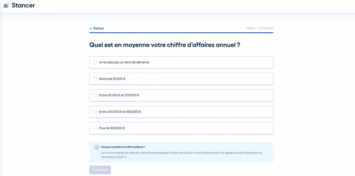Pick the 'Entre 200 000 € et 900 000 €' radio
The width and height of the screenshot is (355, 176).
pyautogui.click(x=95, y=112)
